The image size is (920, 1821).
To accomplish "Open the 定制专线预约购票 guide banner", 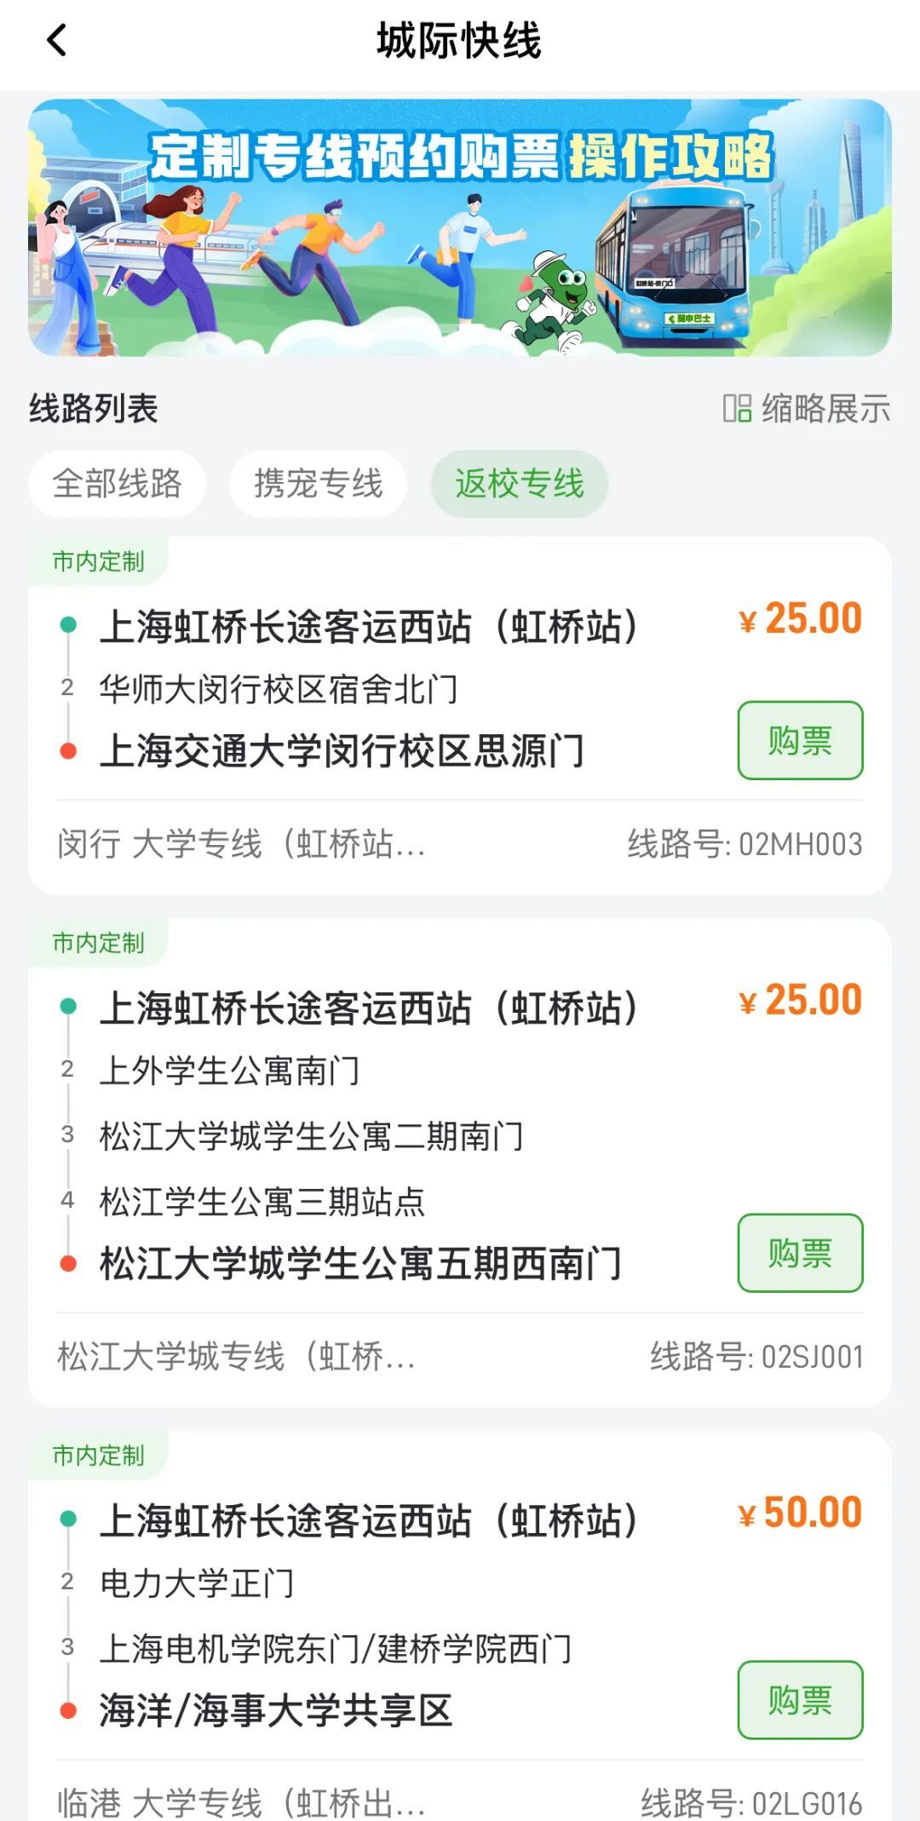I will tap(460, 227).
